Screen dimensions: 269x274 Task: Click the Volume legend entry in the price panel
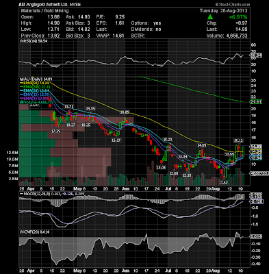pos(36,102)
